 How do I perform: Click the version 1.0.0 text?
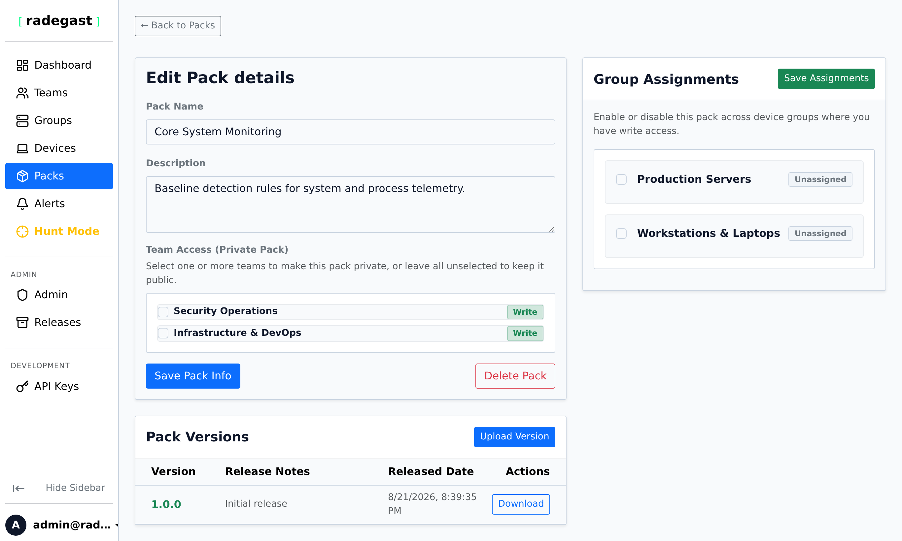(166, 504)
